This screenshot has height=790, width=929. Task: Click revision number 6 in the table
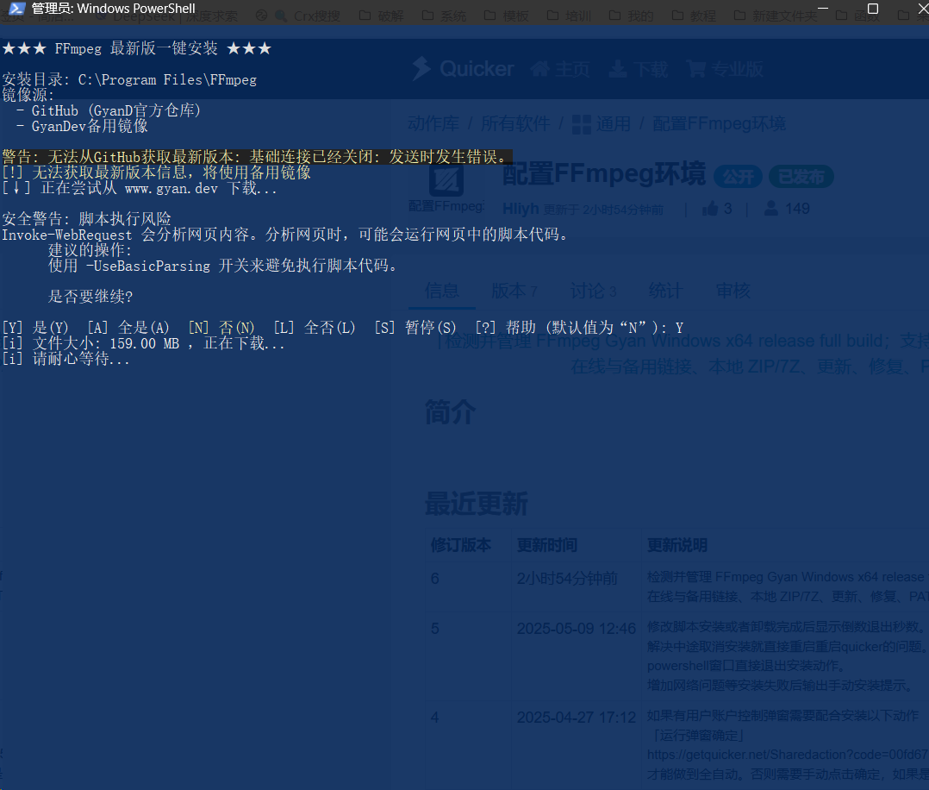pyautogui.click(x=435, y=578)
